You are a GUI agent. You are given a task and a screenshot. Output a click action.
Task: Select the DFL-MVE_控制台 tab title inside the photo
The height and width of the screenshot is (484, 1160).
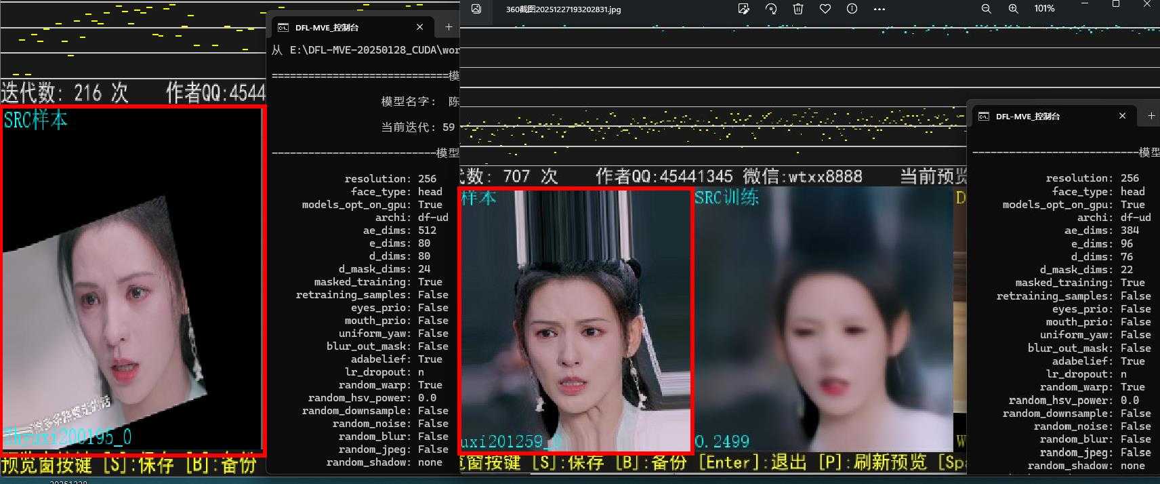click(x=1028, y=117)
